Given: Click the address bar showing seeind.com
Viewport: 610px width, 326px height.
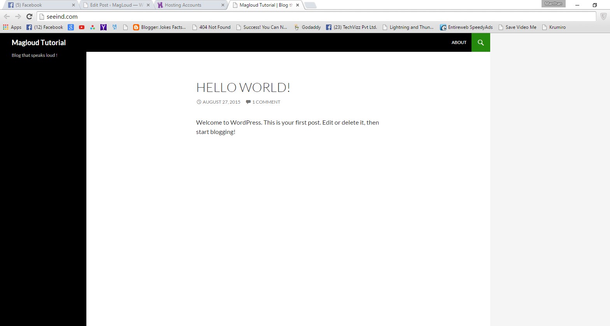Looking at the screenshot, I should point(311,16).
